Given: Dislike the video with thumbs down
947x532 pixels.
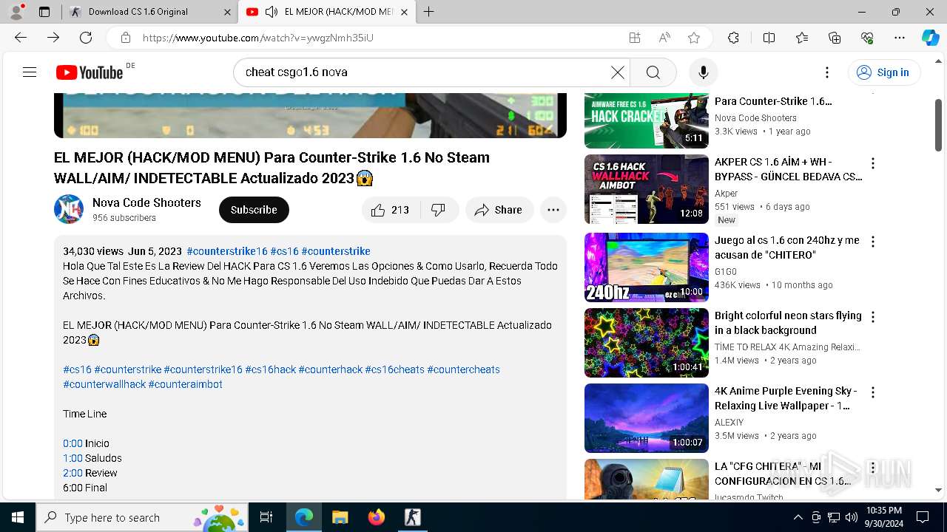Looking at the screenshot, I should [439, 210].
